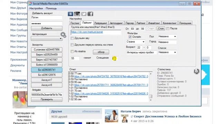This screenshot has width=221, height=124.
Task: Check Друзьям первую запись на стене
Action: [x=72, y=45]
